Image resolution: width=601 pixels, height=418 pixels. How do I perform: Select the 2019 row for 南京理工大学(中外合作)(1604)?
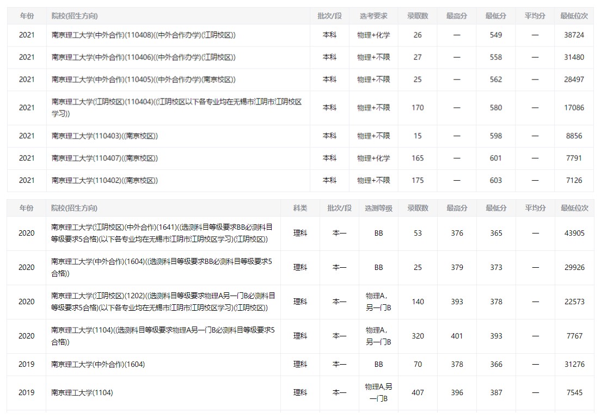pyautogui.click(x=300, y=364)
